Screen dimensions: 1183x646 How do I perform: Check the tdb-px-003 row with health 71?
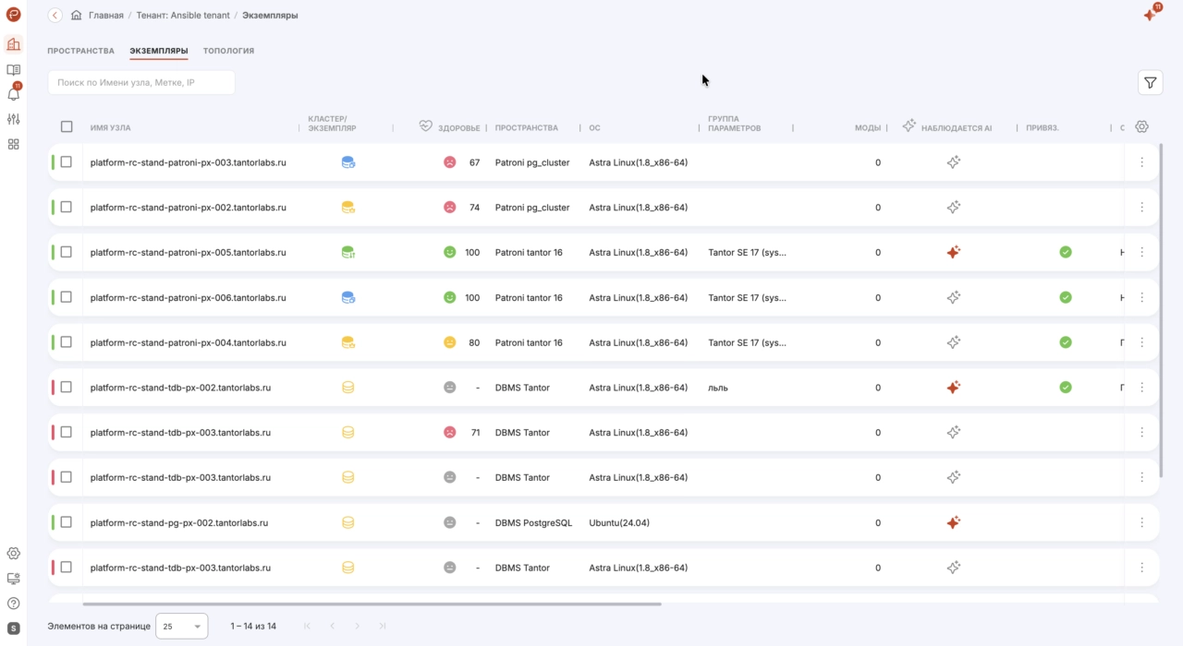[67, 432]
